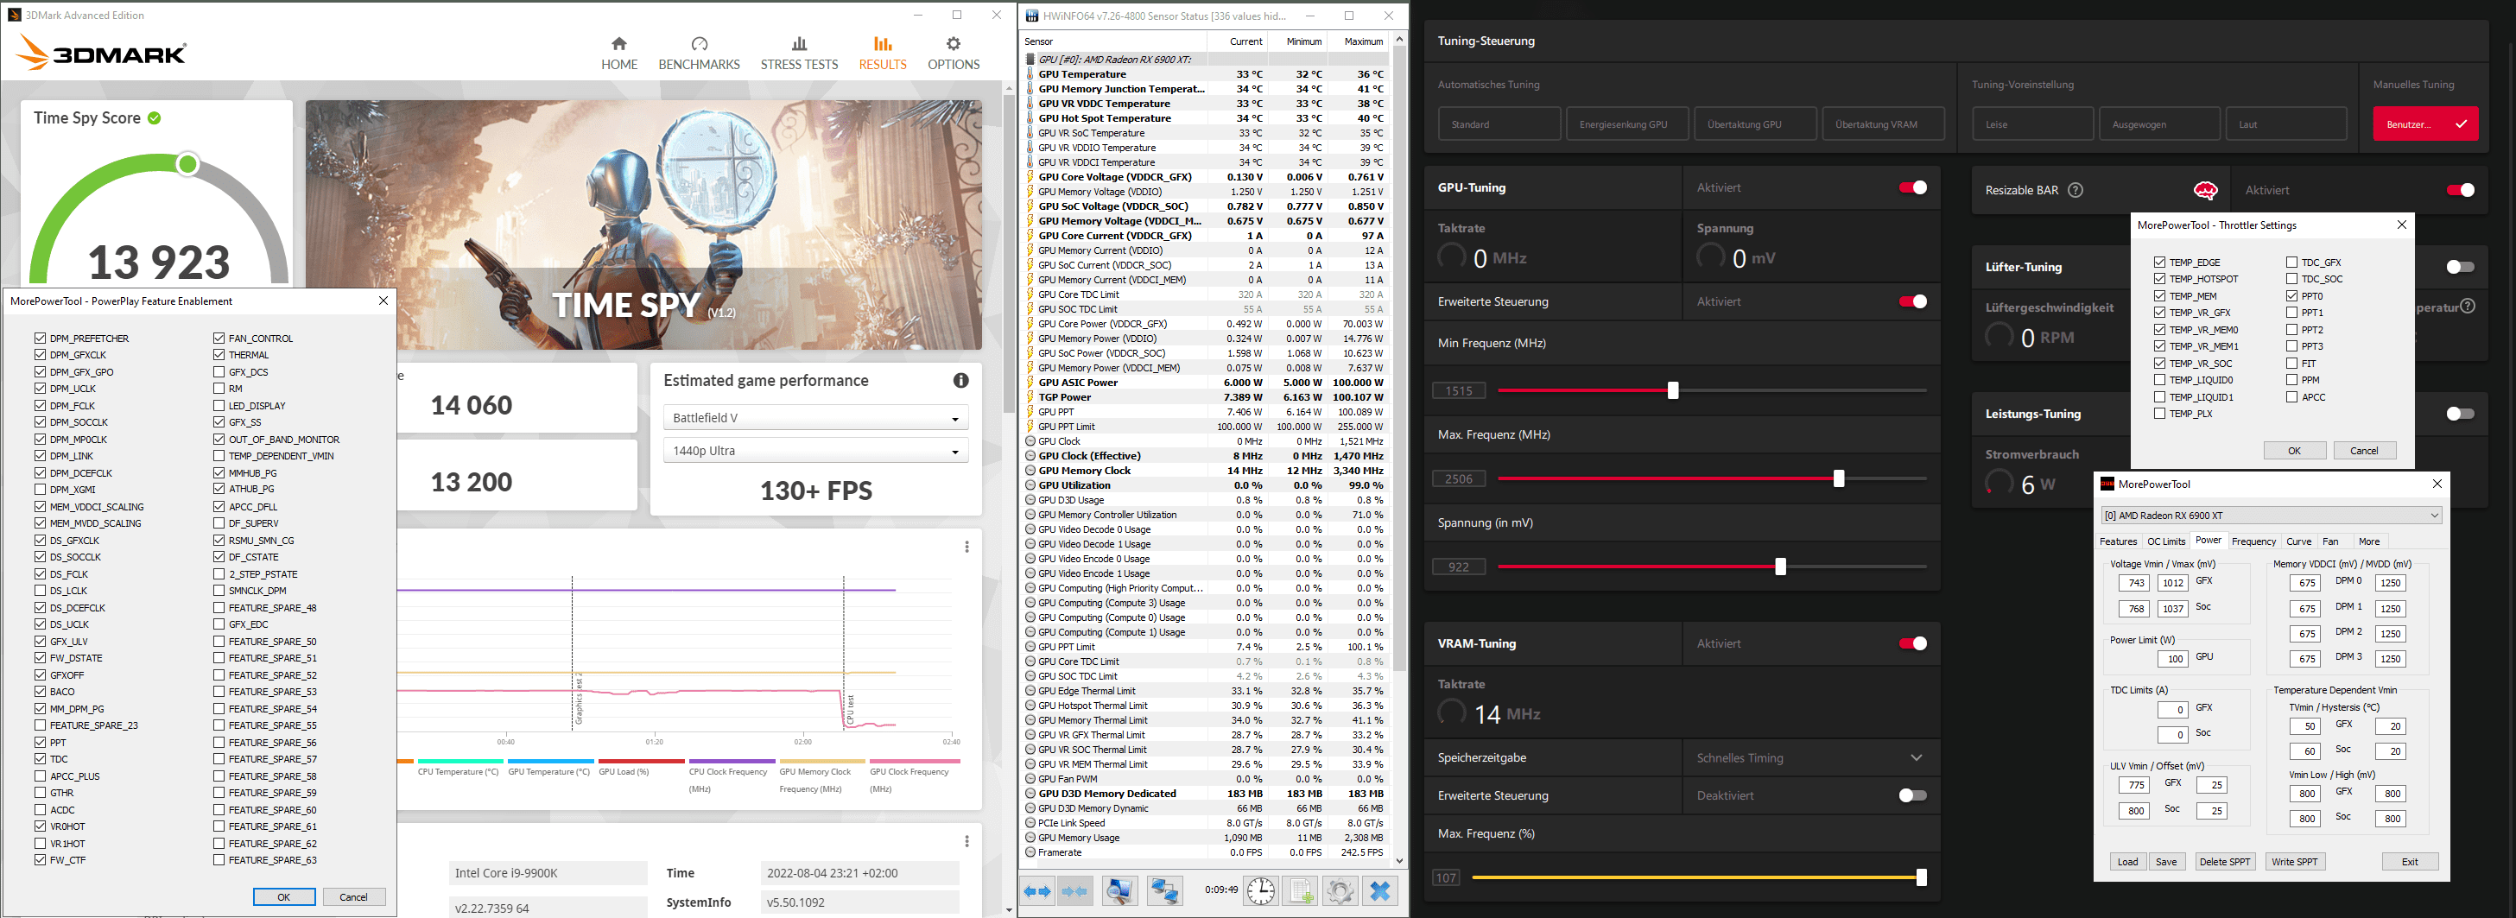Click the Max. Frequenz (%) VRAM slider handle

tap(1921, 878)
